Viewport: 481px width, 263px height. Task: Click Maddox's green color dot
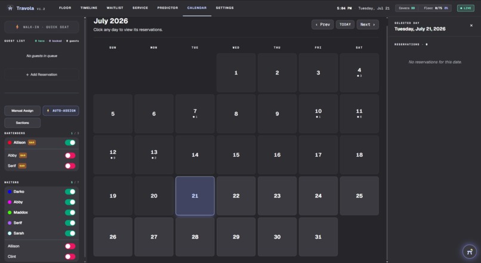point(10,212)
